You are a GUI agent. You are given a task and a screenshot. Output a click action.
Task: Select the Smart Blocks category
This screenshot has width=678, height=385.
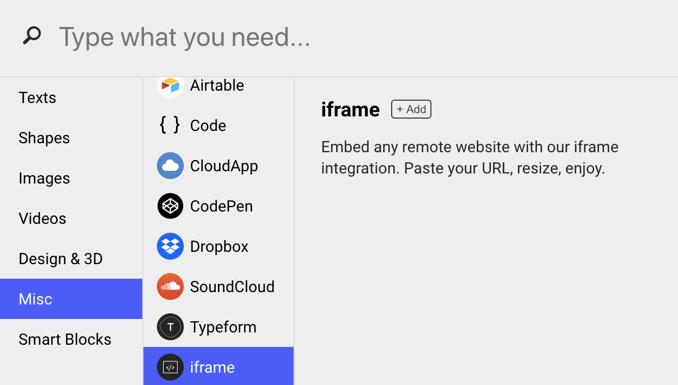[65, 340]
